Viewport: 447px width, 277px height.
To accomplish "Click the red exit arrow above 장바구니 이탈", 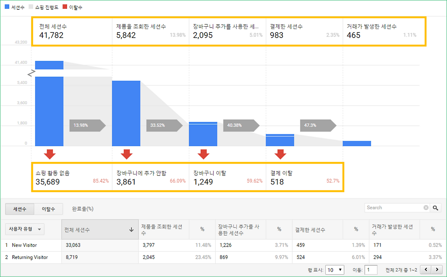I will click(203, 154).
